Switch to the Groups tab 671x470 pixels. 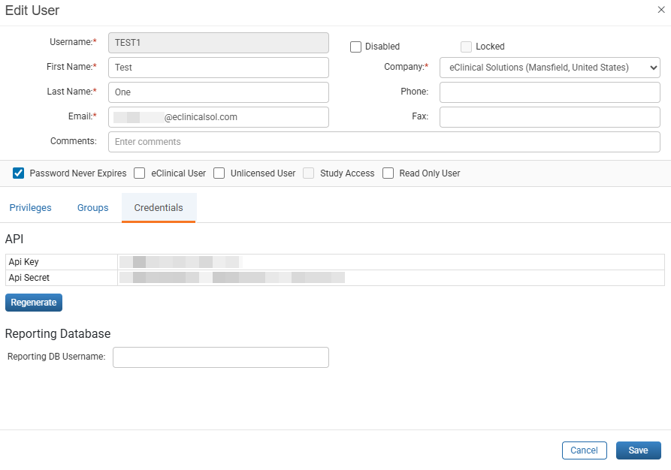(93, 208)
